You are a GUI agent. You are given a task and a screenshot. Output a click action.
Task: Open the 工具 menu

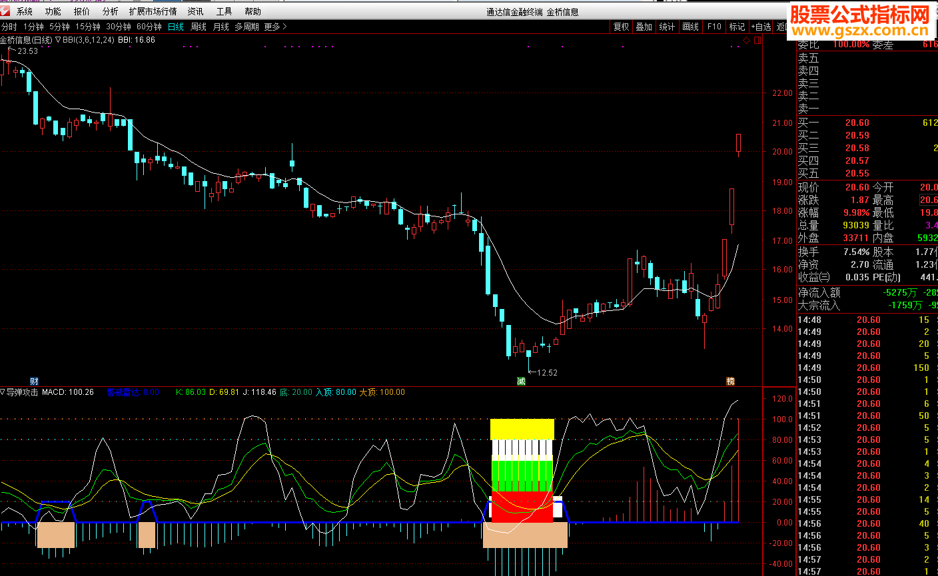tap(225, 11)
